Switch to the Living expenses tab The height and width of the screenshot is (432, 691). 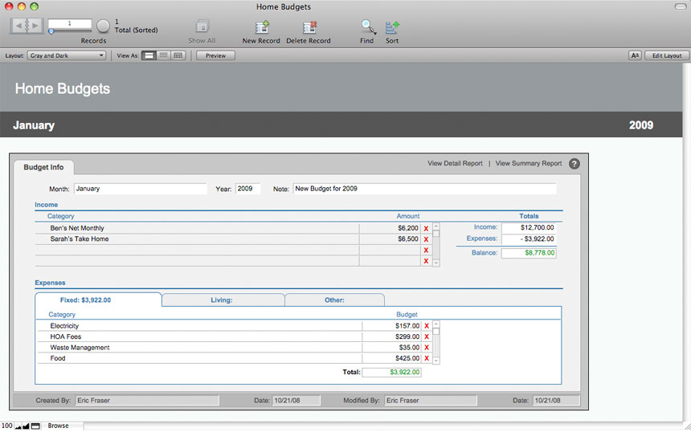[223, 300]
